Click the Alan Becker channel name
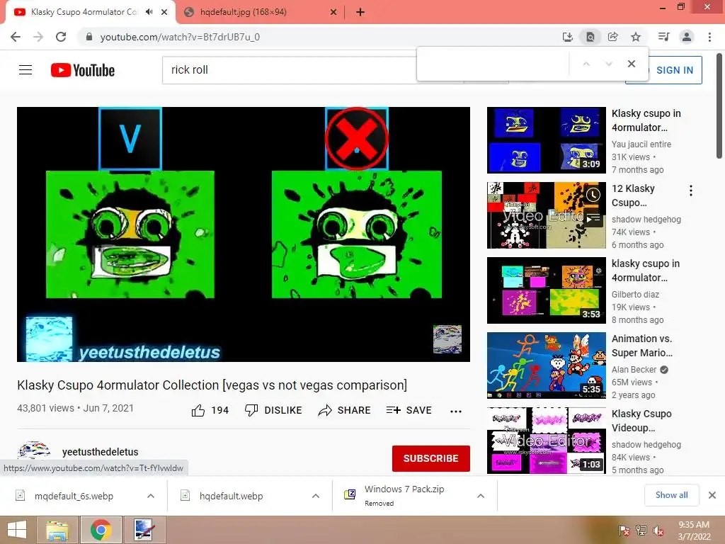The image size is (725, 544). pyautogui.click(x=634, y=370)
